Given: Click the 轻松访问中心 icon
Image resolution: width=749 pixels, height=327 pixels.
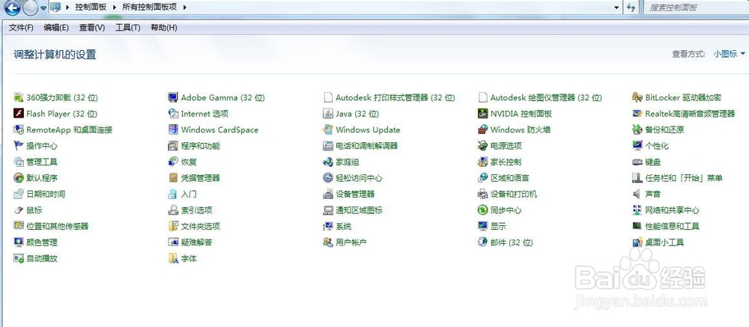Looking at the screenshot, I should 328,178.
